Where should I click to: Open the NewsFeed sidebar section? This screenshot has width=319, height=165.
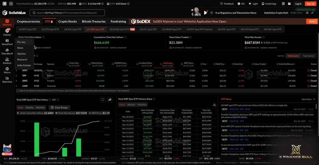pos(7,42)
